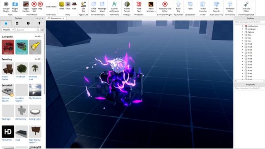This screenshot has width=265, height=149.
Task: Select the HDify Faces tool
Action: pyautogui.click(x=68, y=5)
